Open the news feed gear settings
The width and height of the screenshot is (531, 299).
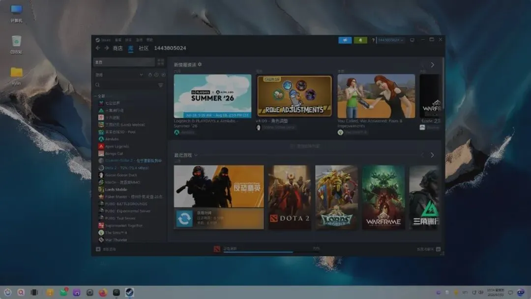tap(200, 64)
